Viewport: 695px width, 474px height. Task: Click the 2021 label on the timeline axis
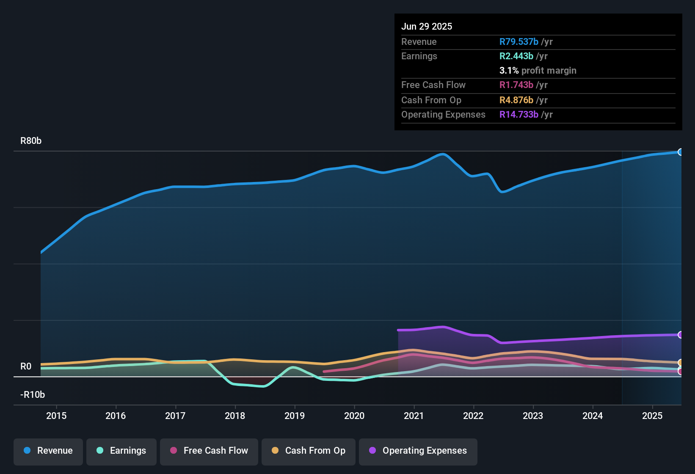coord(414,416)
